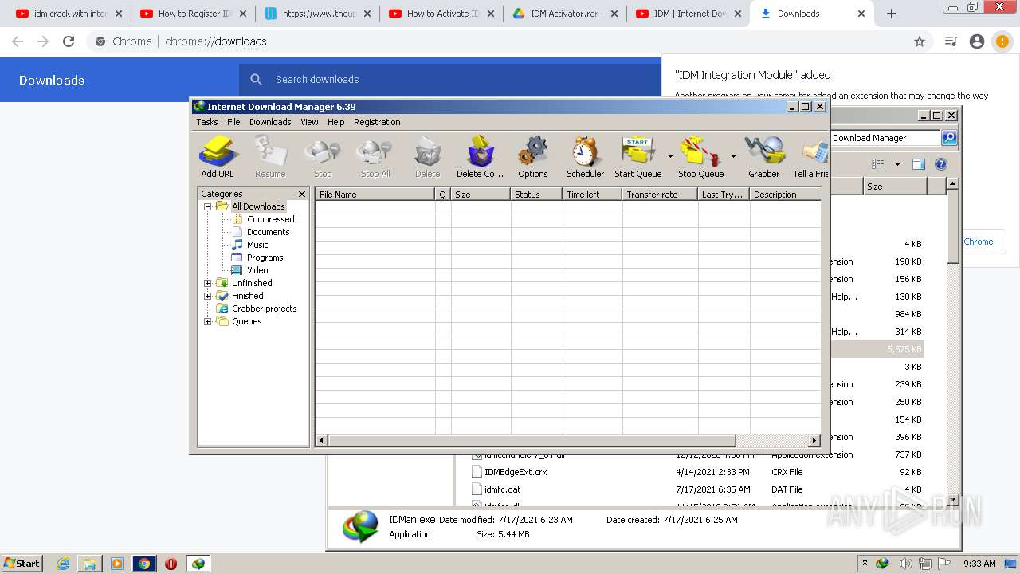Open Internet Explorer from the taskbar
The height and width of the screenshot is (574, 1020).
(63, 564)
